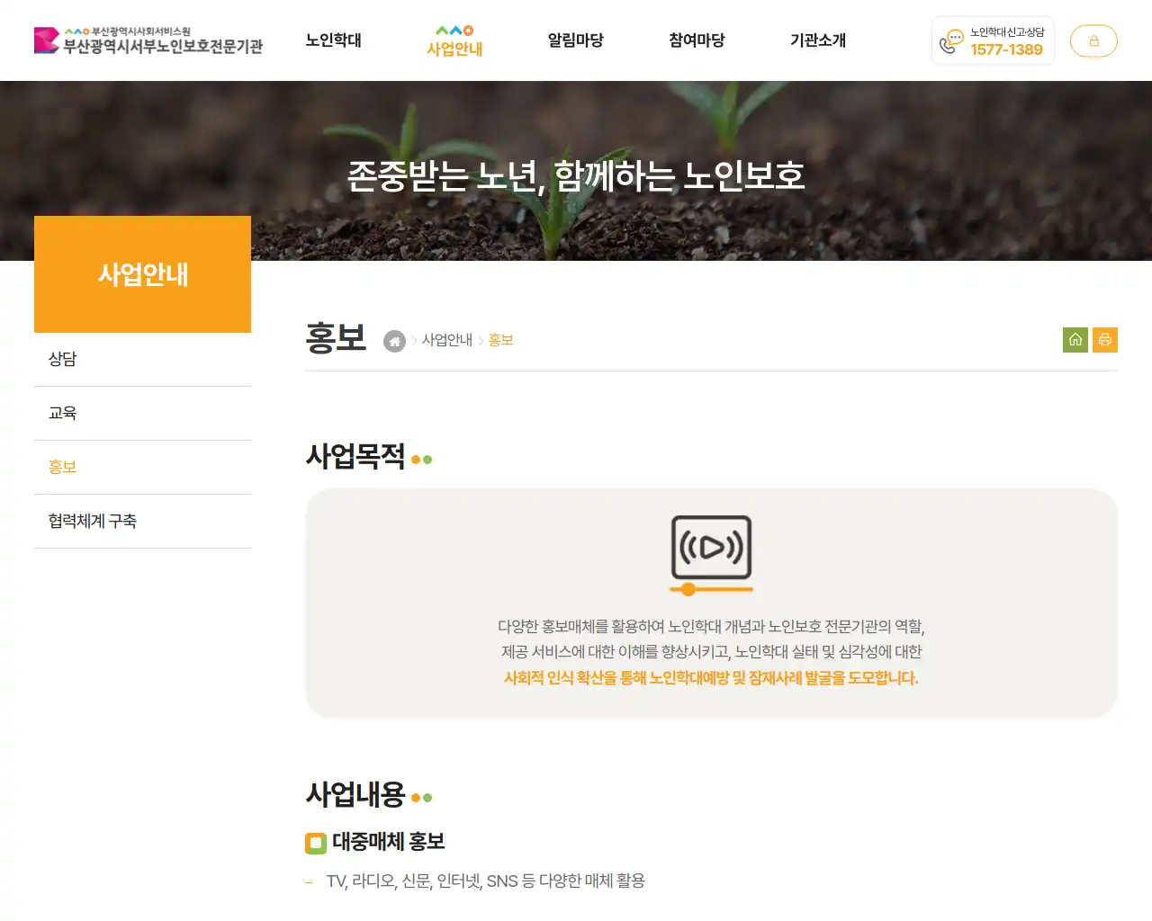Click the 홍보 breadcrumb link
The image size is (1152, 921).
pos(501,340)
